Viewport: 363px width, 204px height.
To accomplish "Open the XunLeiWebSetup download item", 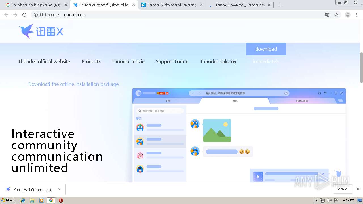I will [29, 190].
